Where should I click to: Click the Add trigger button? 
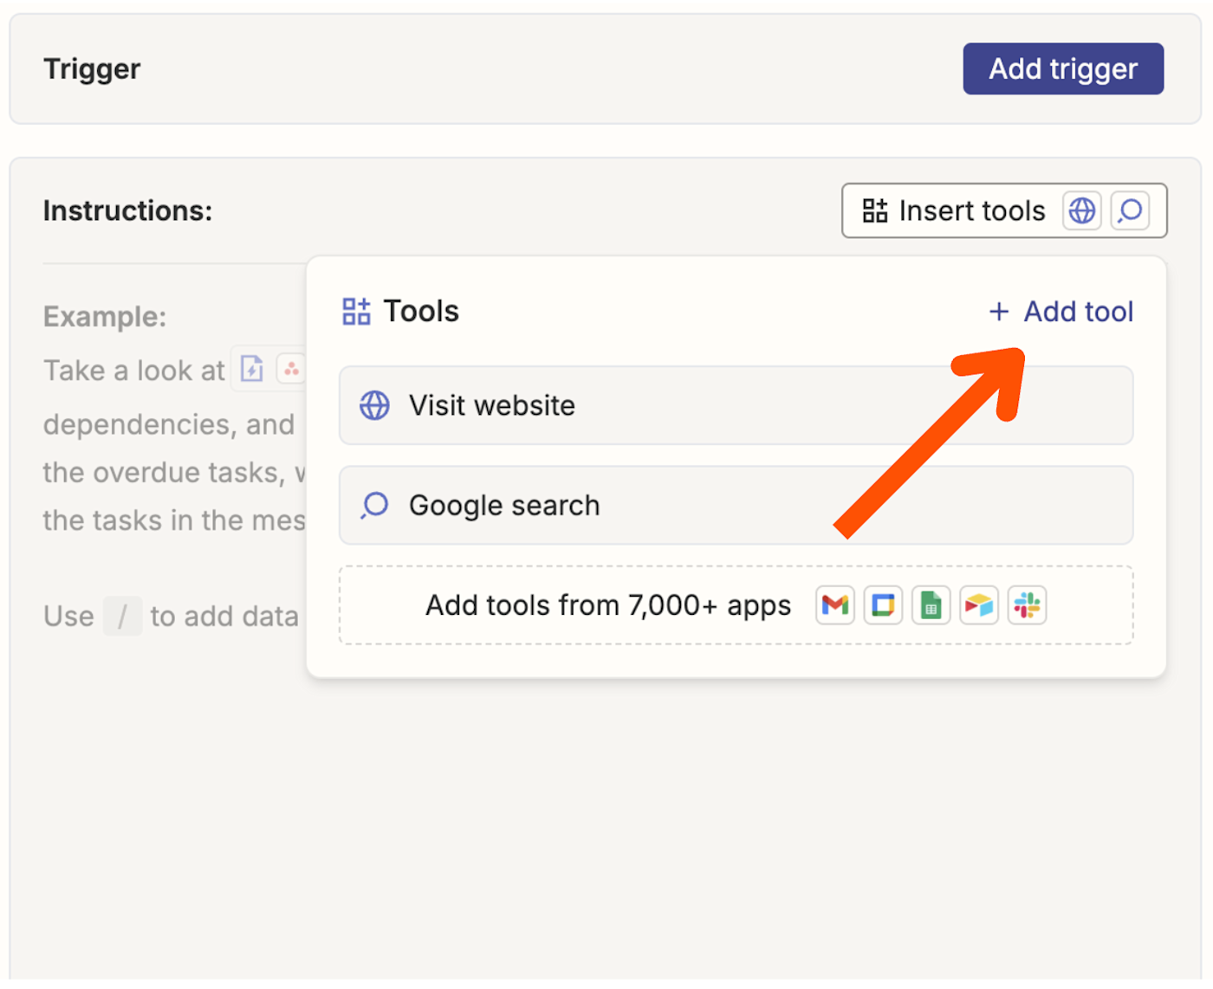(x=1062, y=68)
